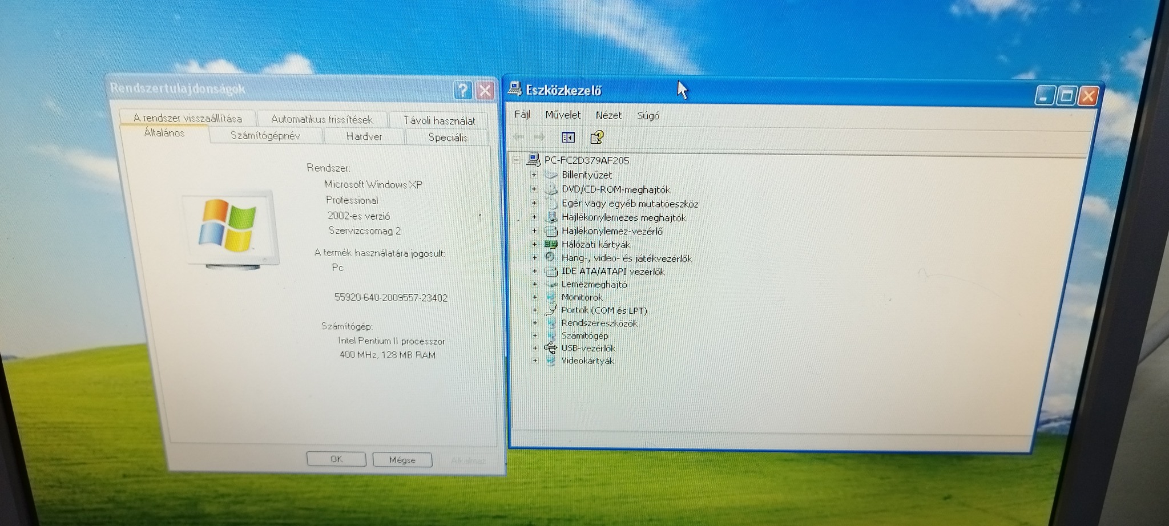Viewport: 1169px width, 526px height.
Task: Expand the Portok (COM és LPT) node
Action: [535, 310]
